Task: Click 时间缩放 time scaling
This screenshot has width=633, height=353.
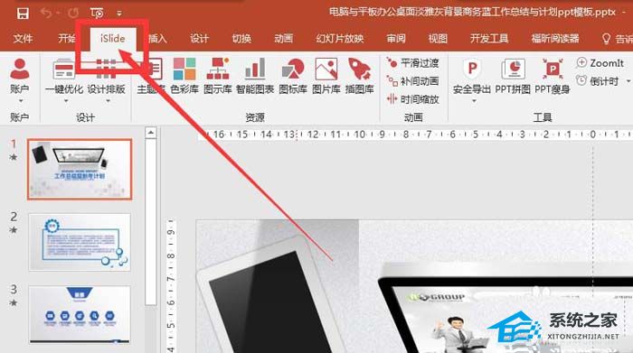Action: pyautogui.click(x=412, y=99)
